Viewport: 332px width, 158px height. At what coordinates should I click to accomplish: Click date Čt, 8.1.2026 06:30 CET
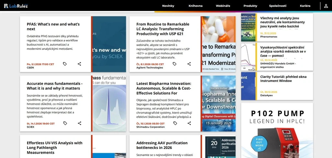[x=150, y=64]
